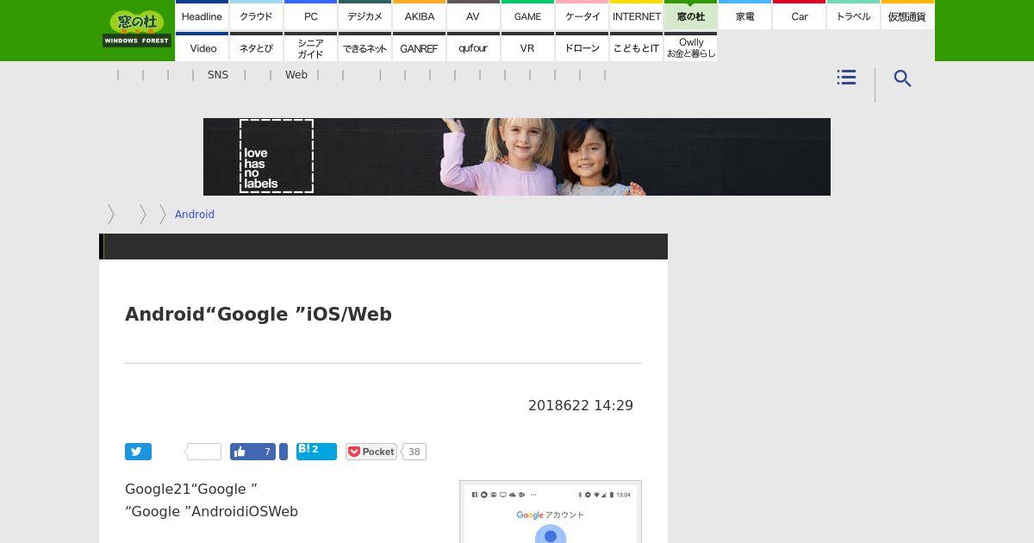Open the ケータイ tab
Image resolution: width=1034 pixels, height=543 pixels.
(582, 16)
